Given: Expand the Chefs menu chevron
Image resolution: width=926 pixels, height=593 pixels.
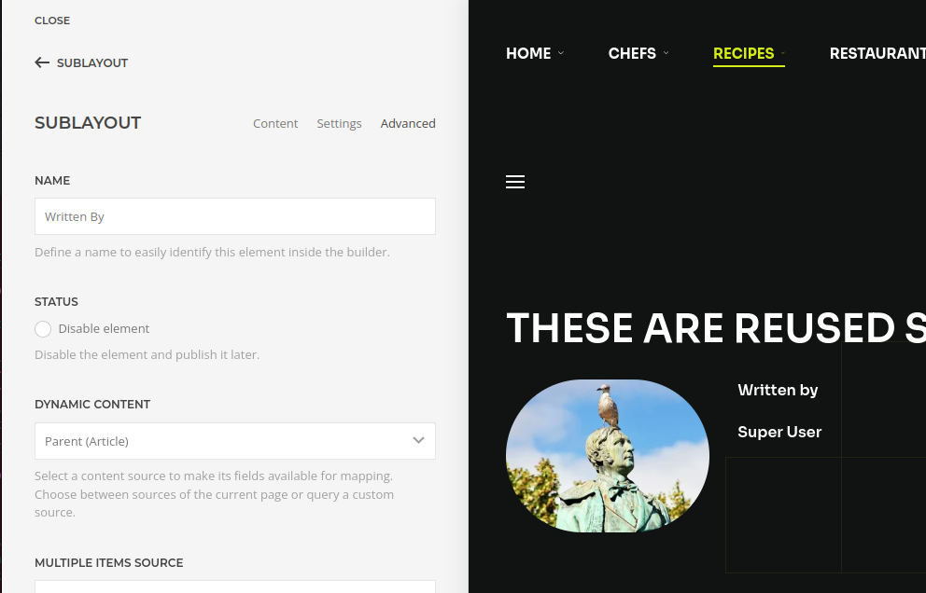Looking at the screenshot, I should coord(666,53).
